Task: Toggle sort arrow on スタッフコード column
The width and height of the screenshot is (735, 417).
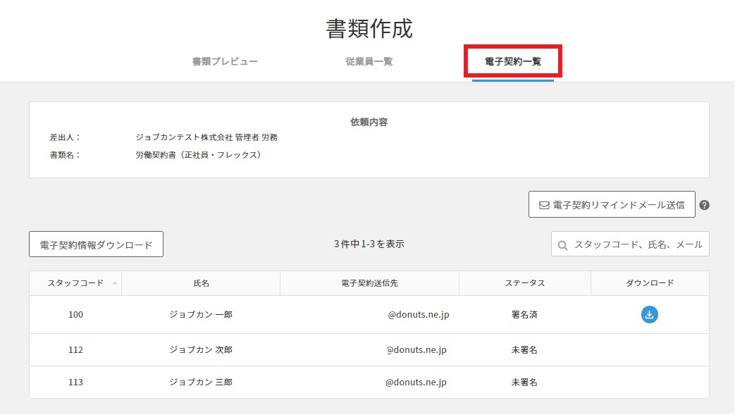Action: 115,283
